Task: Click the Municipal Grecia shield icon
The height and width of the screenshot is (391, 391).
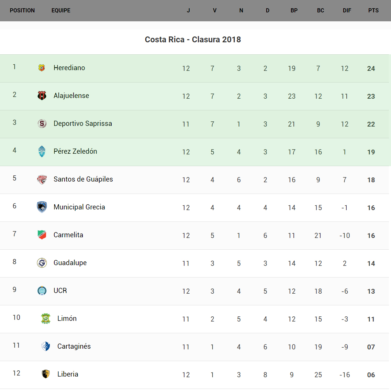Action: (x=42, y=207)
